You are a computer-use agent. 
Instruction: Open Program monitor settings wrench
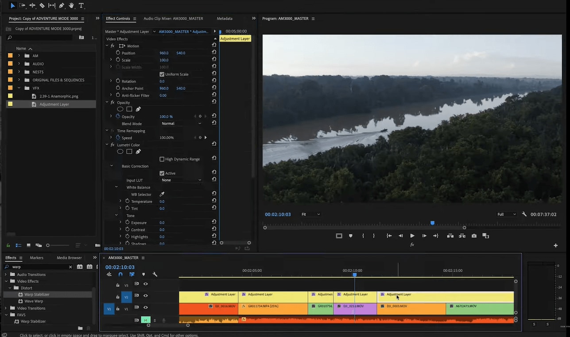pos(524,214)
